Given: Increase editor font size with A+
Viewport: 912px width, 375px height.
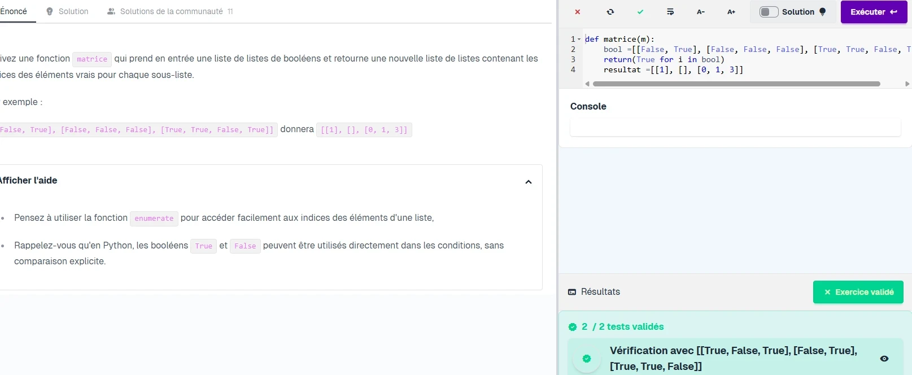Looking at the screenshot, I should (x=731, y=12).
